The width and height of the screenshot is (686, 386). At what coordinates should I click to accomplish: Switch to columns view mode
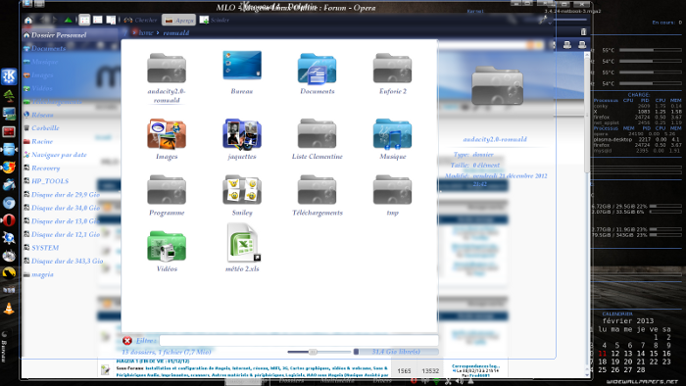(x=111, y=21)
